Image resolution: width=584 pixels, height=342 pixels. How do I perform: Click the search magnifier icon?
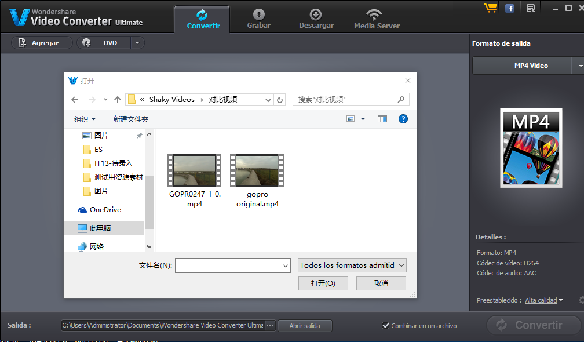(401, 100)
